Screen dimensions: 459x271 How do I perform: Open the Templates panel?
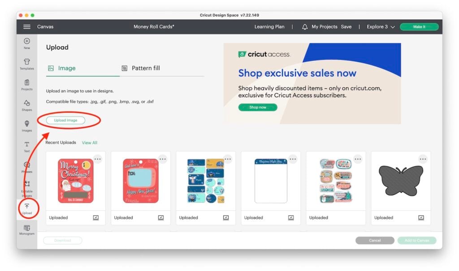(x=26, y=64)
